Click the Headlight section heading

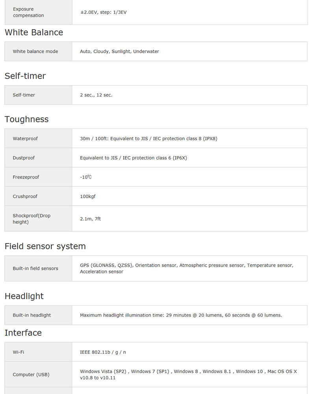click(x=24, y=296)
